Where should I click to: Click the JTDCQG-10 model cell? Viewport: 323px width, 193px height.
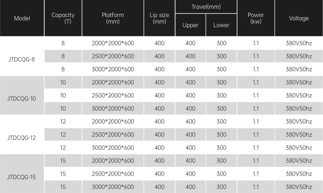click(21, 98)
